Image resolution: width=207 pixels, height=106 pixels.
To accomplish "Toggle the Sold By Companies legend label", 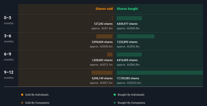I will (37, 103).
